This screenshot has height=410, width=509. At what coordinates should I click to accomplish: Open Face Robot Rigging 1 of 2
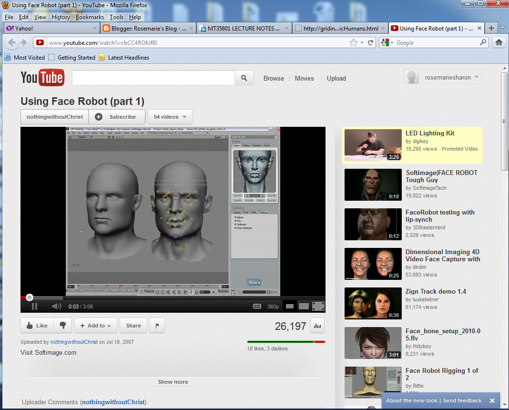click(x=442, y=374)
